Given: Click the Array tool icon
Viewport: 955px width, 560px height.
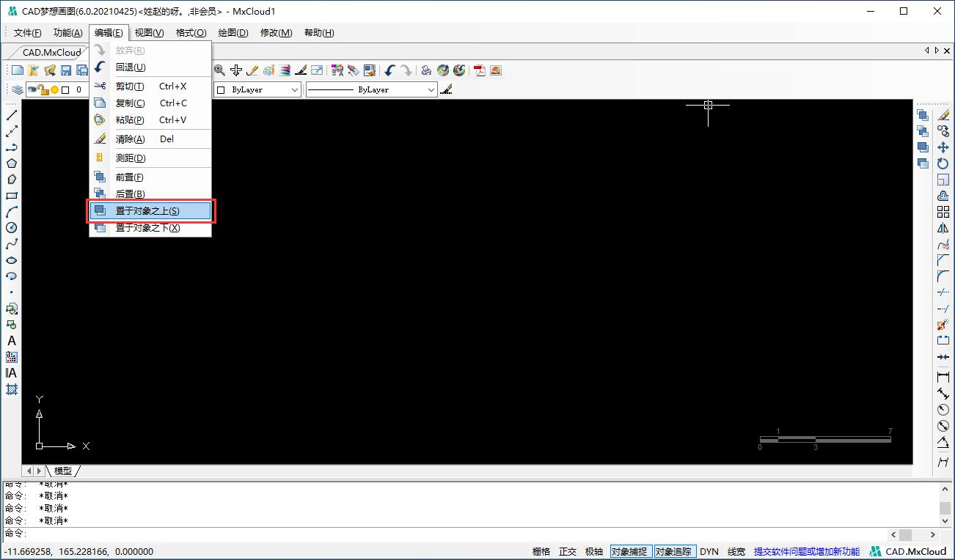Looking at the screenshot, I should [x=943, y=212].
